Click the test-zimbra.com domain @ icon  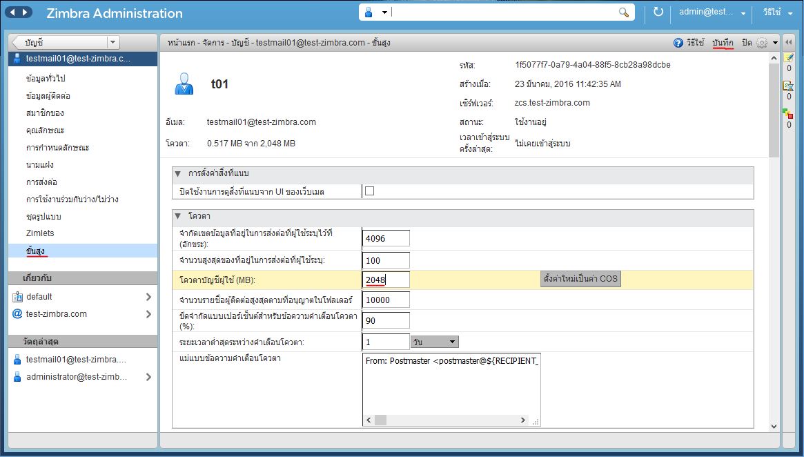click(17, 314)
